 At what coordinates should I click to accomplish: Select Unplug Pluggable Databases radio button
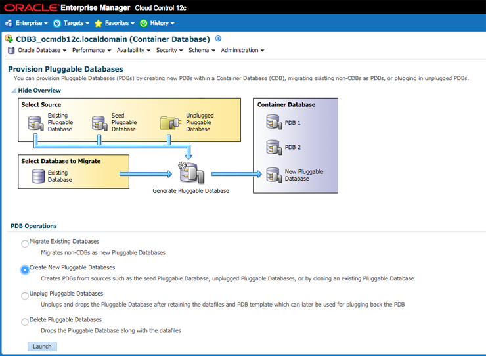25,296
